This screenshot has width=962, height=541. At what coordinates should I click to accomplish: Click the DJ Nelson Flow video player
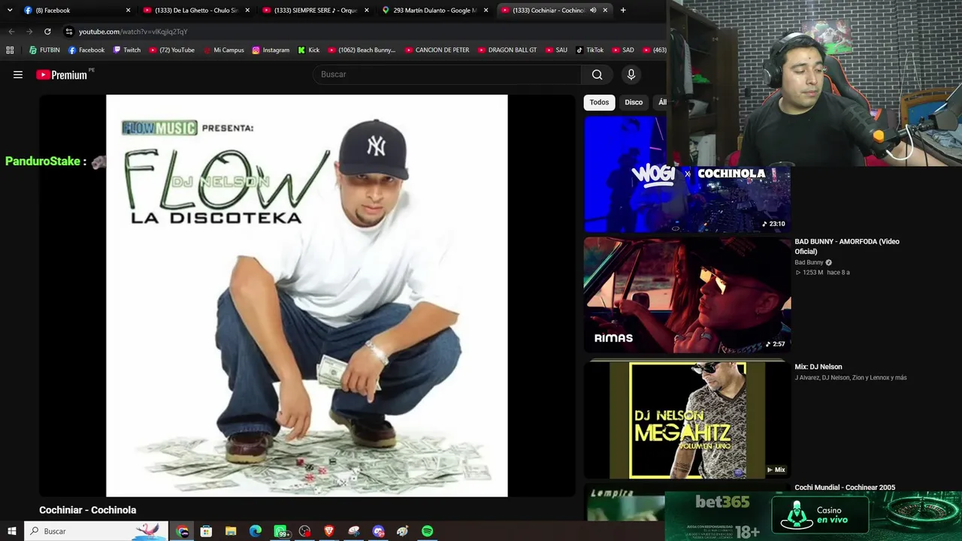click(307, 295)
